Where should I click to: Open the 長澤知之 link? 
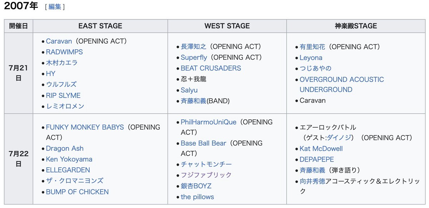(x=193, y=46)
